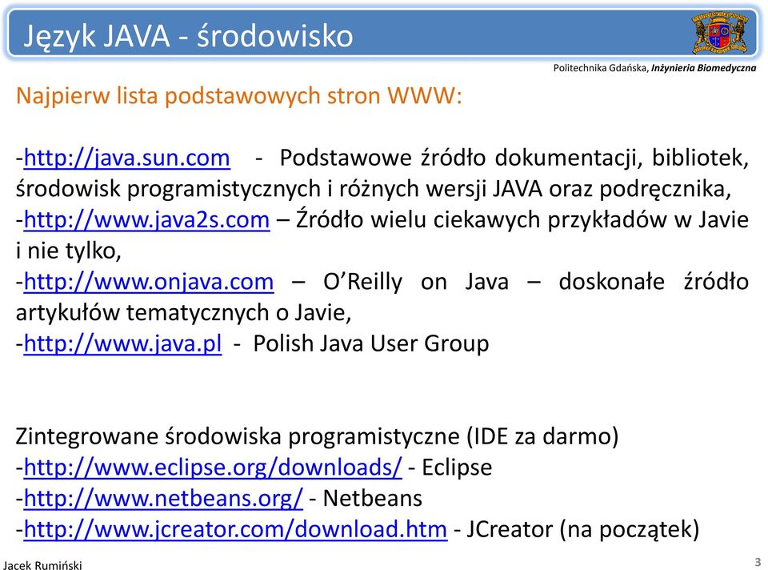
Task: Click the '- Netbeans' label text
Action: tap(366, 499)
